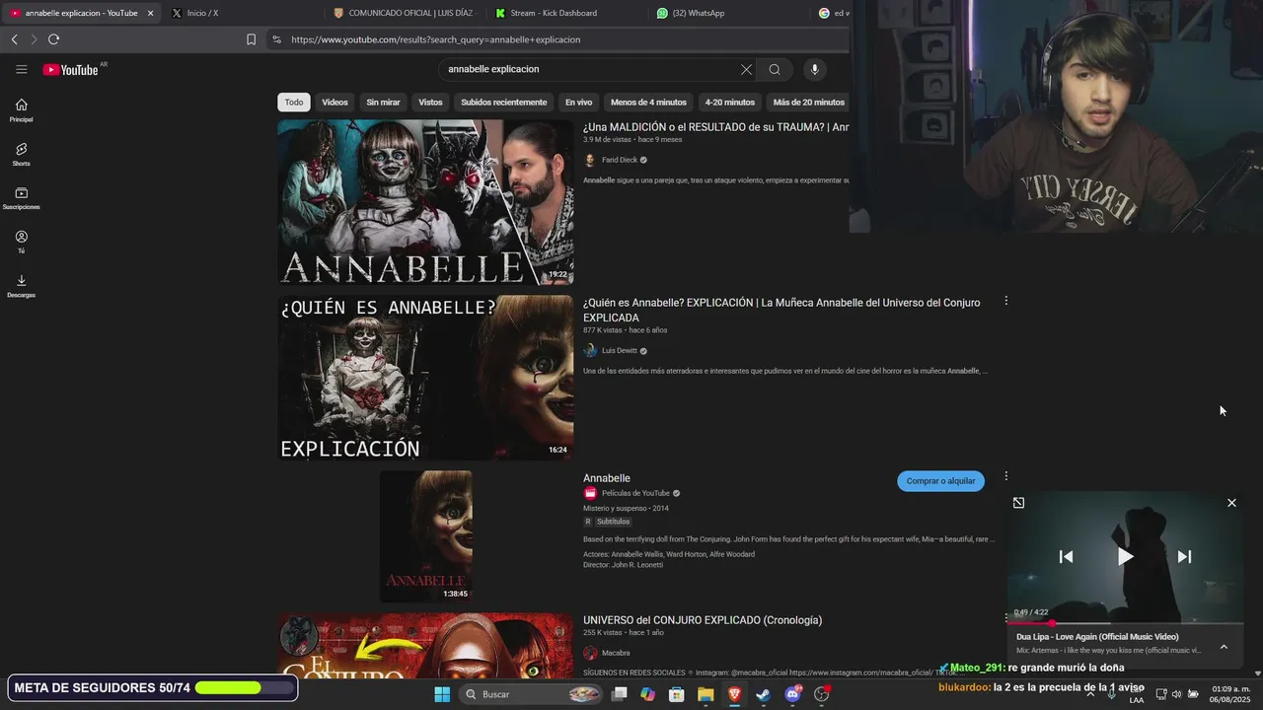1263x710 pixels.
Task: Filter by 4-20 minutos
Action: (x=729, y=103)
